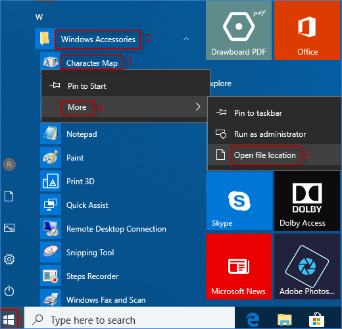Click the Open file location page icon
342x329 pixels.
coord(221,155)
